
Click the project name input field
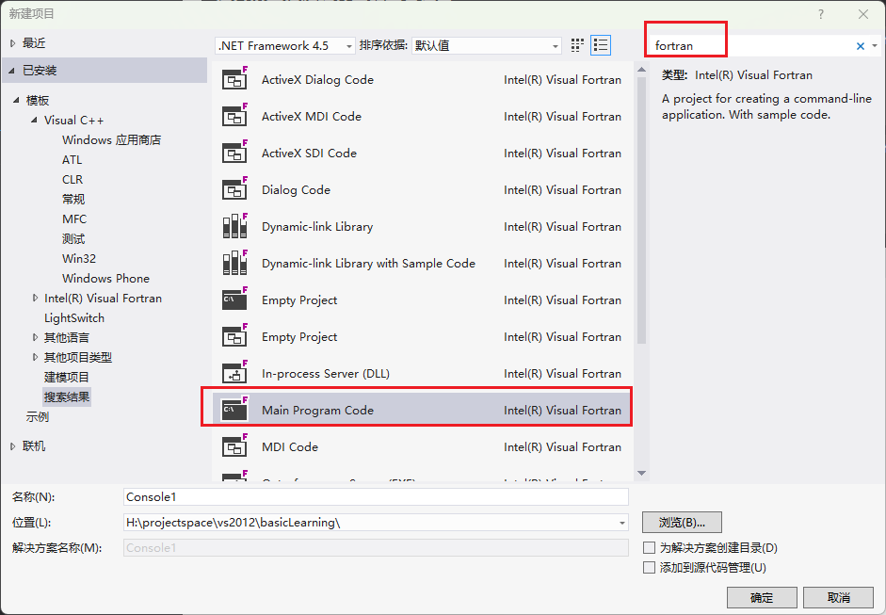[375, 496]
